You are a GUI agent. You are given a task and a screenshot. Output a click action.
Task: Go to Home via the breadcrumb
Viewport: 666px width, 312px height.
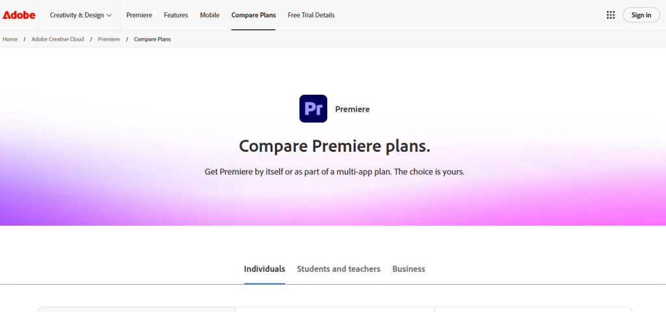tap(10, 40)
